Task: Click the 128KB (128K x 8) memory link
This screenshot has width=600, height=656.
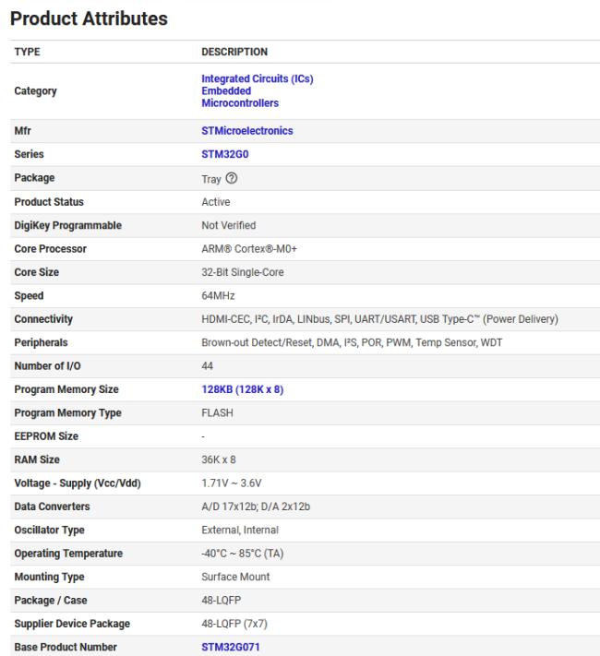Action: click(242, 389)
